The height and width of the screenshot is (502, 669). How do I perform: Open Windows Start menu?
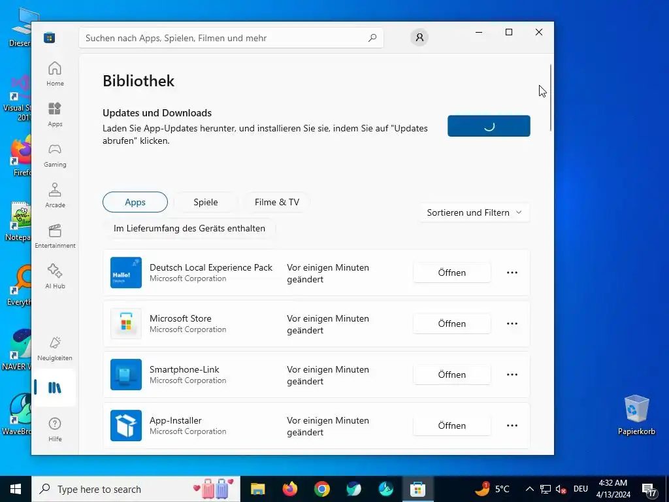pyautogui.click(x=16, y=489)
